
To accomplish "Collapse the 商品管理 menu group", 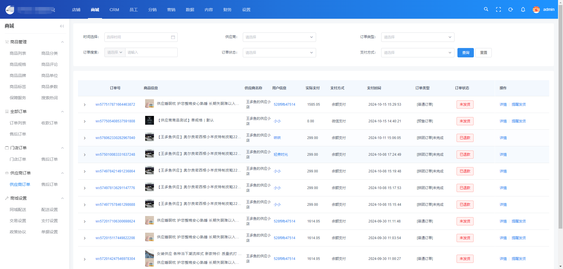I will click(x=62, y=42).
